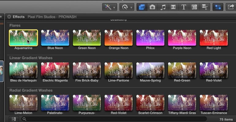
Task: Choose the Mauve-Spring wash
Action: pos(150,70)
